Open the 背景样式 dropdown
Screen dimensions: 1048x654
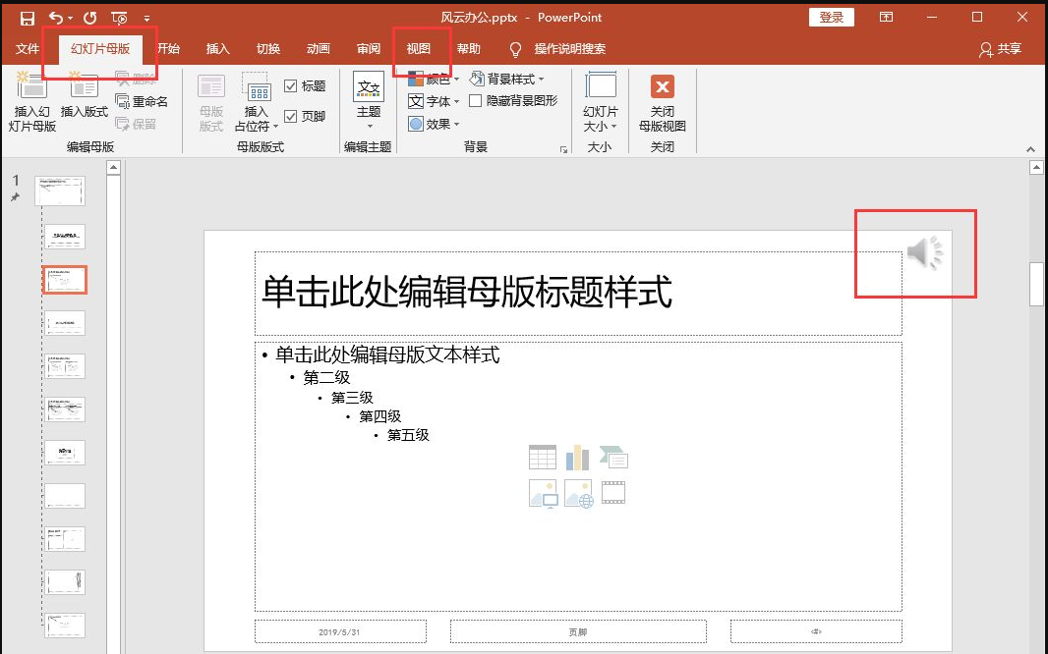(506, 79)
